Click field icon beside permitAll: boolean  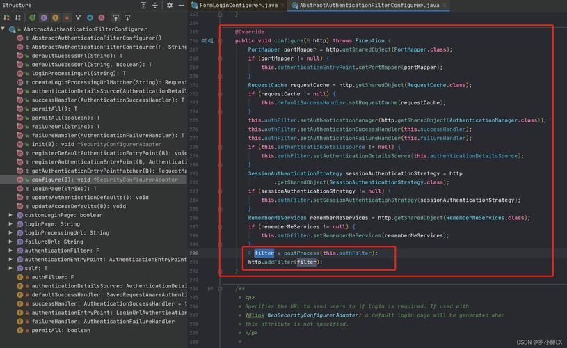point(20,331)
